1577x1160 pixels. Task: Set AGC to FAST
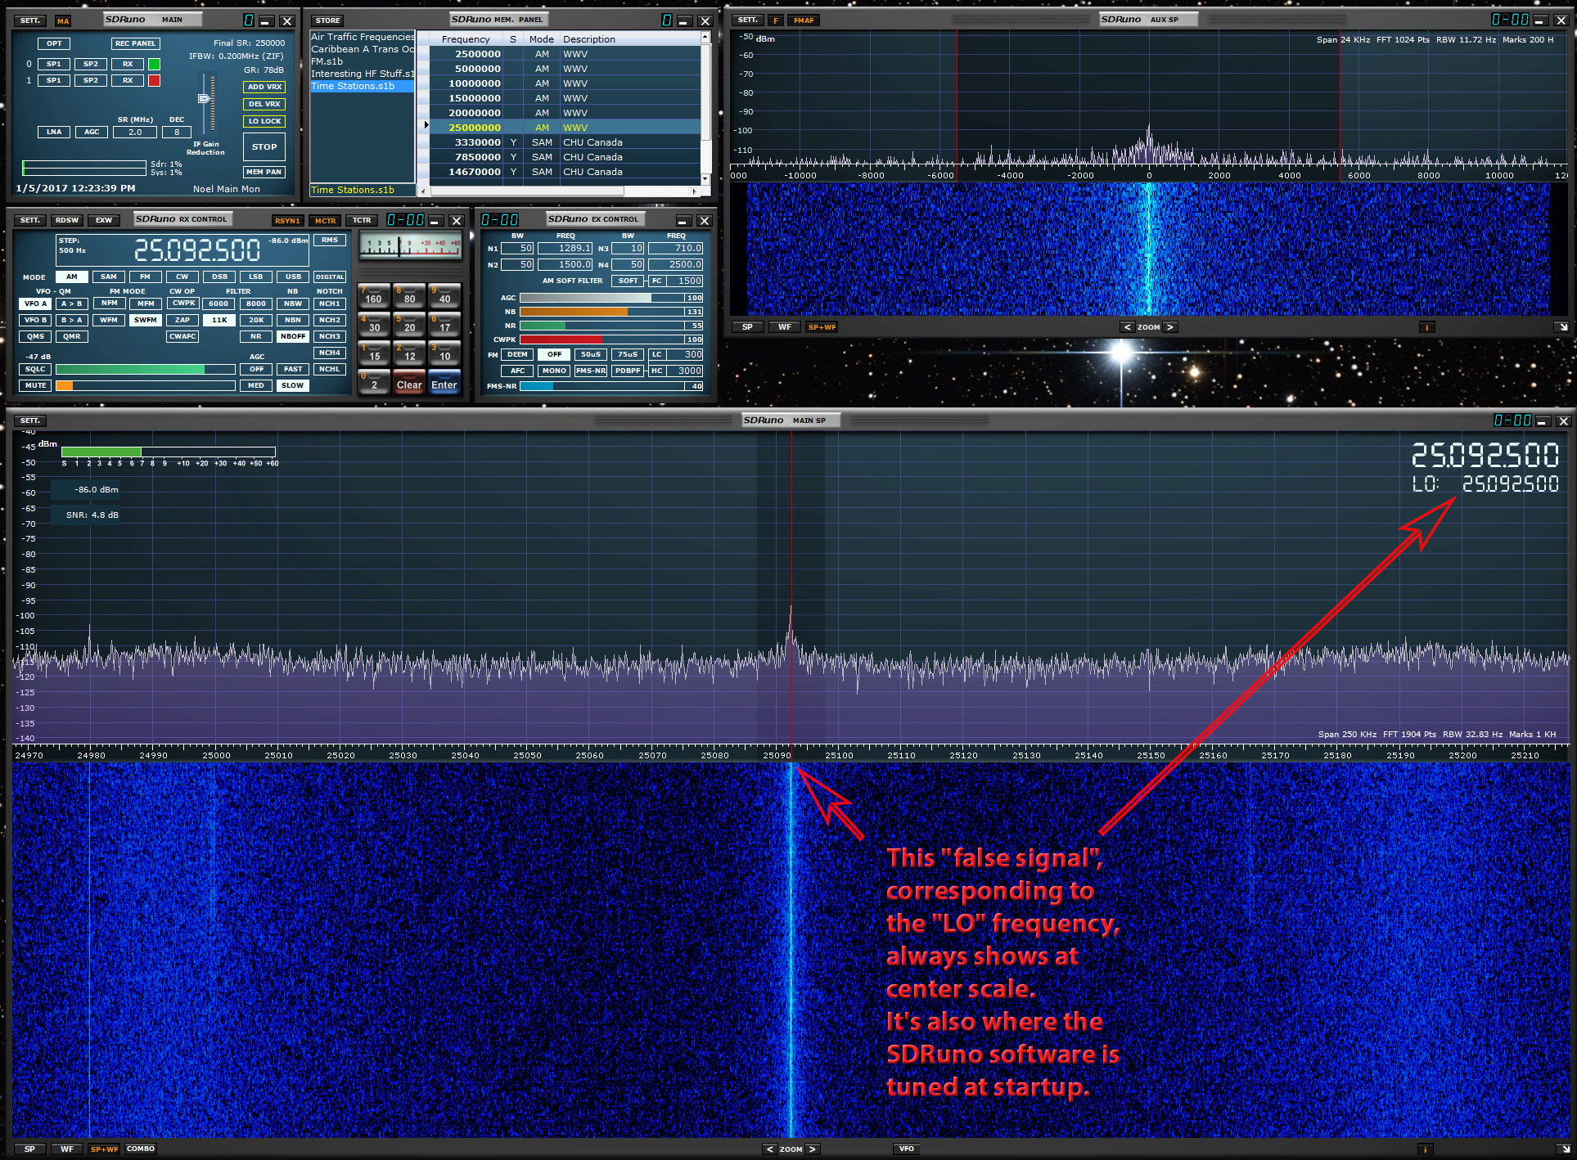[x=293, y=369]
